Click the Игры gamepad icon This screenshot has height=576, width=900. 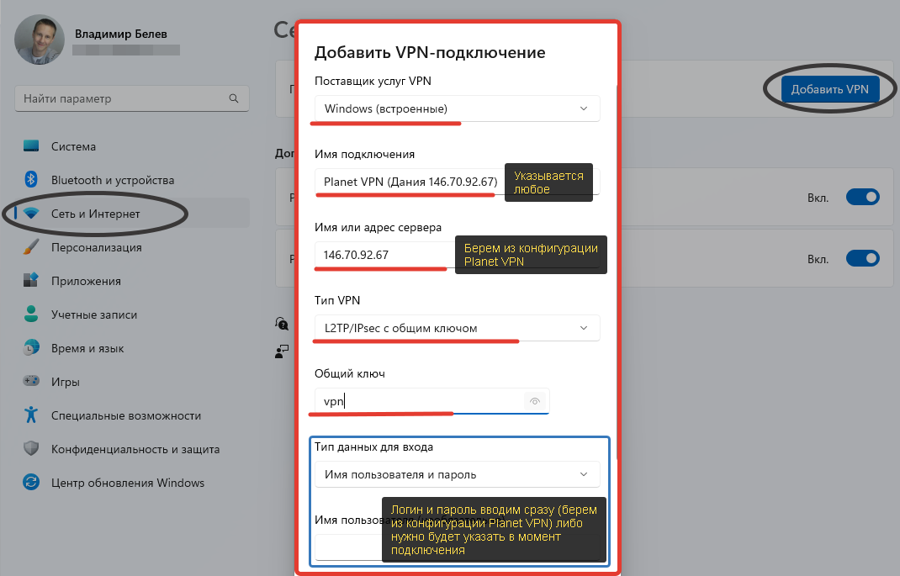pyautogui.click(x=31, y=381)
